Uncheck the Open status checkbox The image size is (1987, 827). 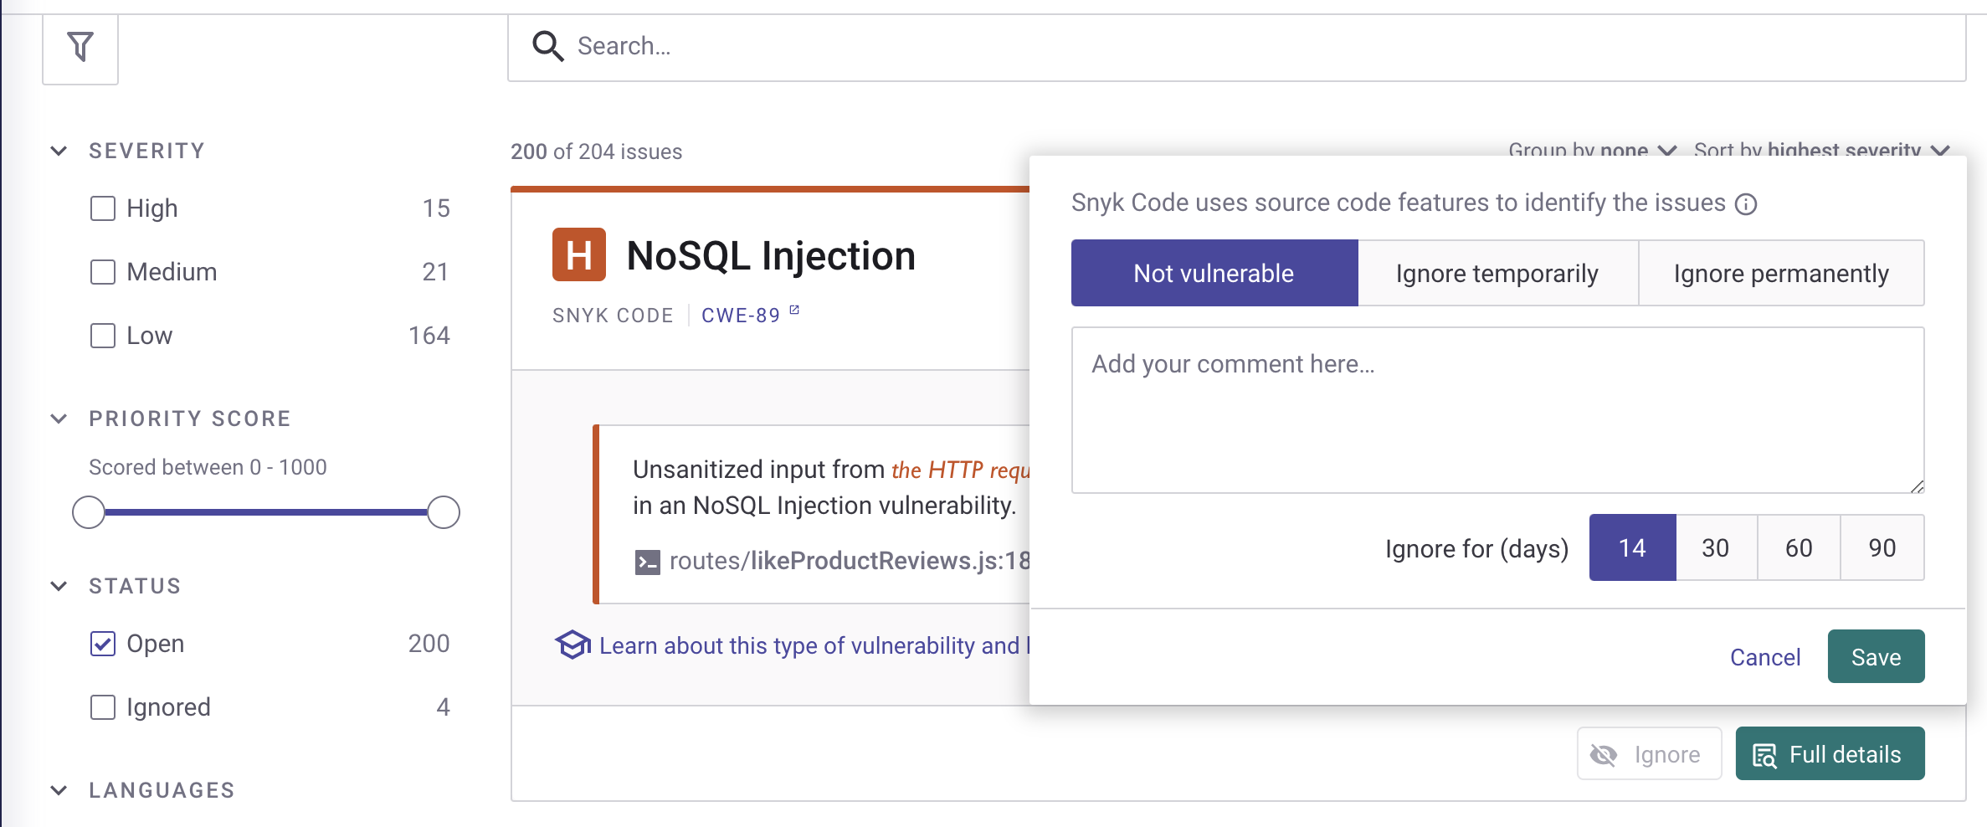(x=103, y=644)
